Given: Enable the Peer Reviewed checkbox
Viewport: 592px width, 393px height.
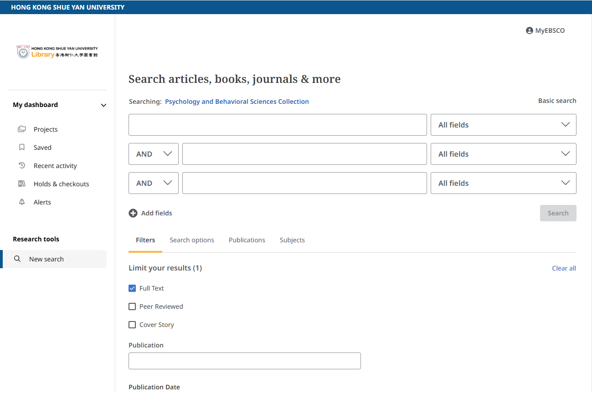Looking at the screenshot, I should (x=132, y=306).
